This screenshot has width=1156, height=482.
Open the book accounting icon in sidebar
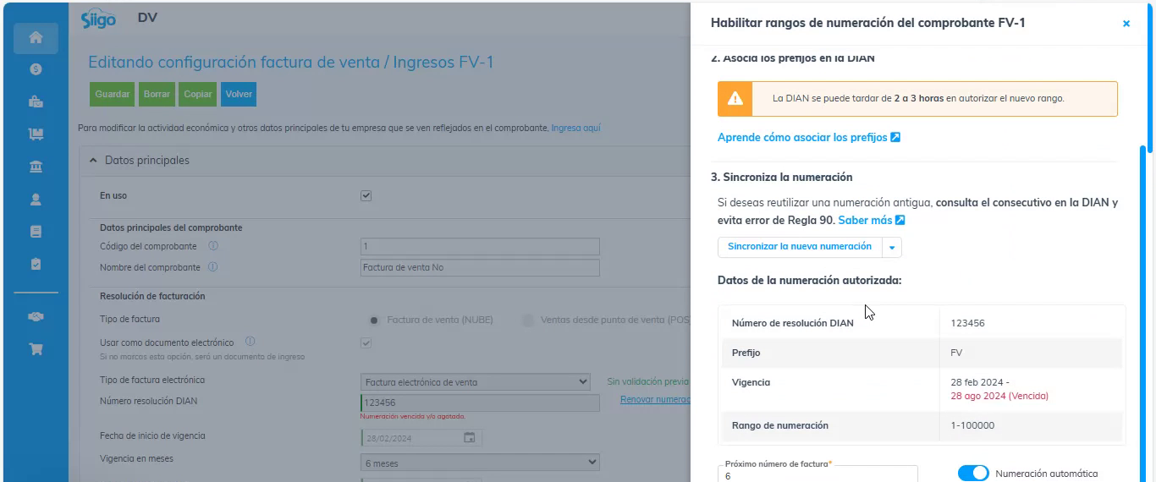[36, 232]
